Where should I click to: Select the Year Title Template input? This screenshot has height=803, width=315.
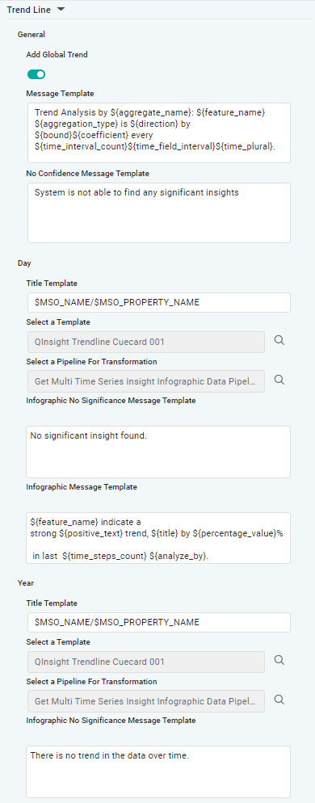(x=159, y=622)
